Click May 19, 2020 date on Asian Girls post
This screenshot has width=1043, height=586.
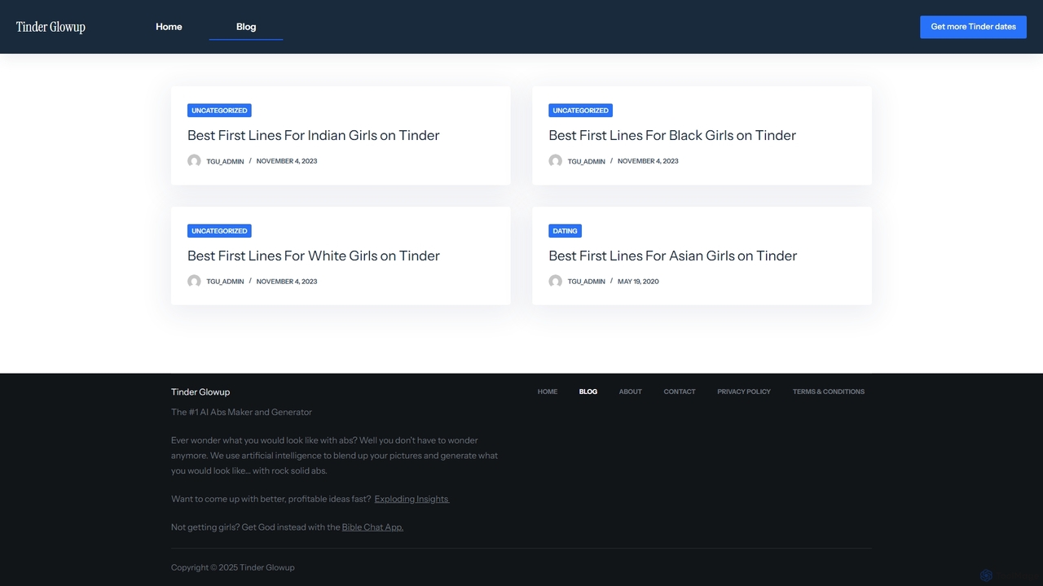pos(638,282)
